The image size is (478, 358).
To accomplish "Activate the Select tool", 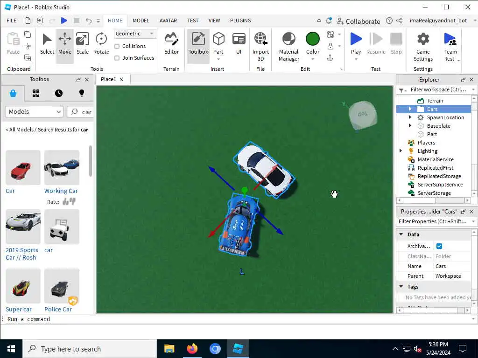I will [x=47, y=44].
